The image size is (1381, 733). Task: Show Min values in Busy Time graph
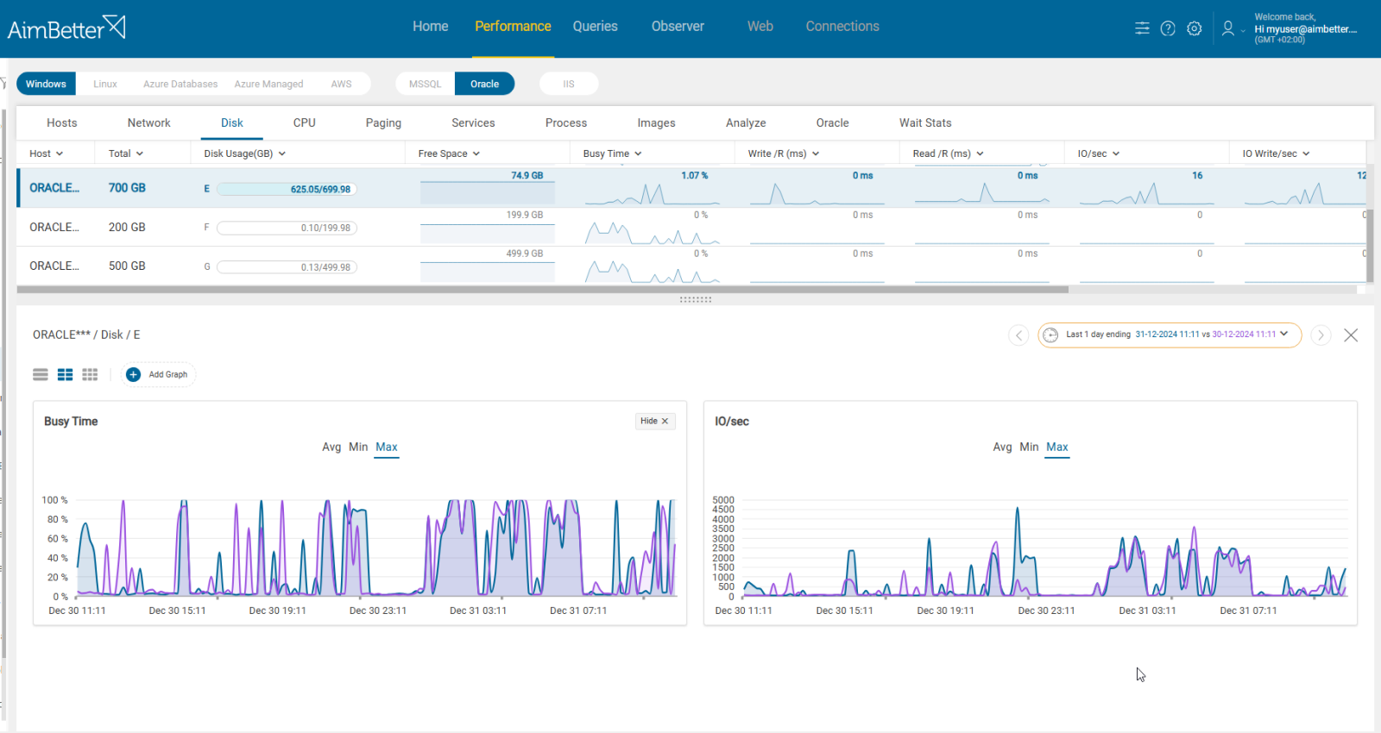(x=358, y=447)
